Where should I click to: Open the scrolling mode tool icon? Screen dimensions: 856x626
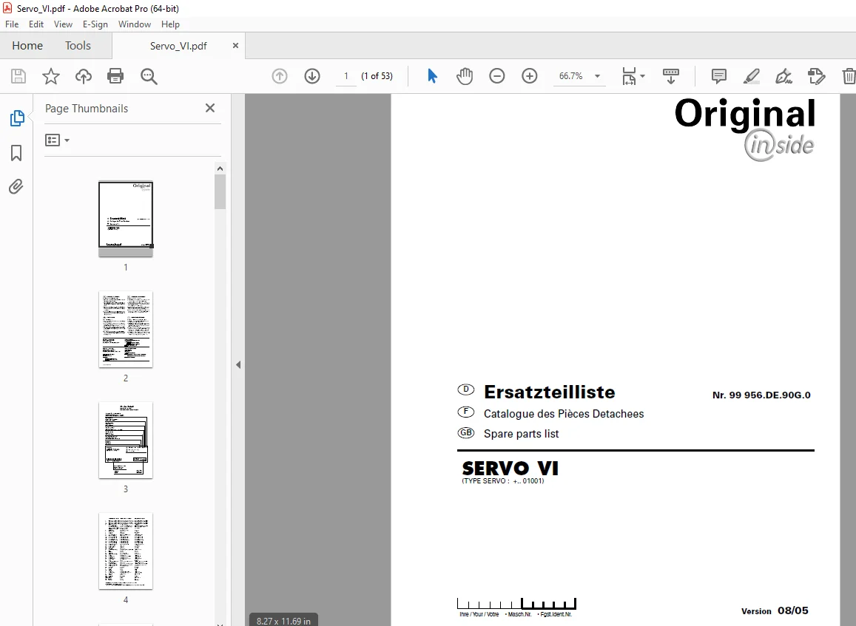[x=671, y=76]
